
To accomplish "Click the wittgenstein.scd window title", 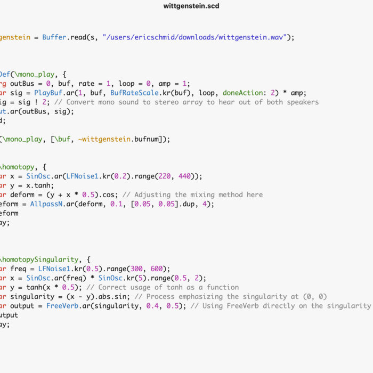I will 191,6.
